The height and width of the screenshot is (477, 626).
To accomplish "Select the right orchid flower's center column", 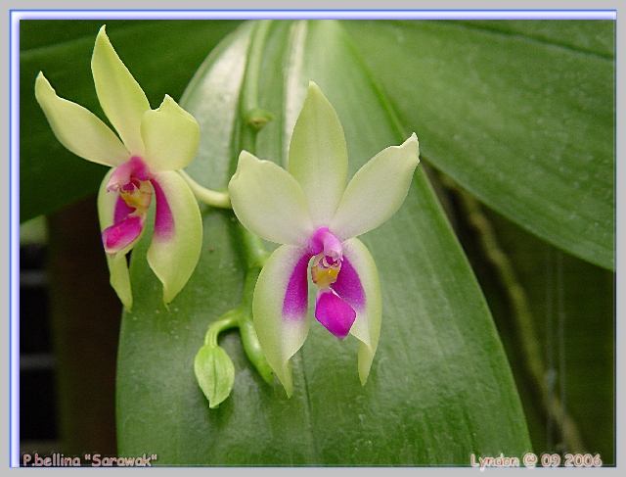I will click(327, 262).
